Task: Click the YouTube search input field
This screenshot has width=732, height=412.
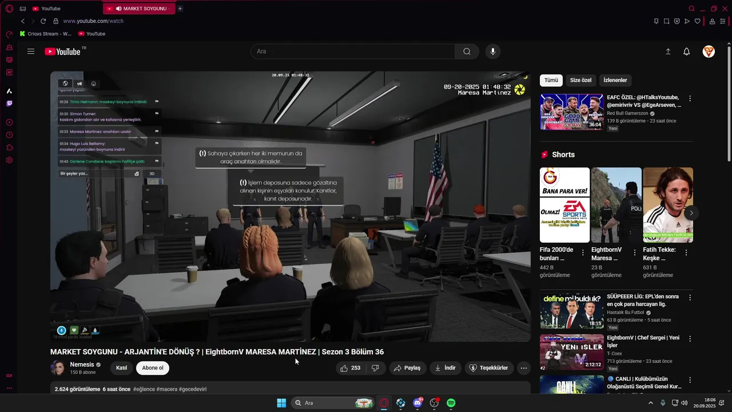Action: [x=353, y=51]
